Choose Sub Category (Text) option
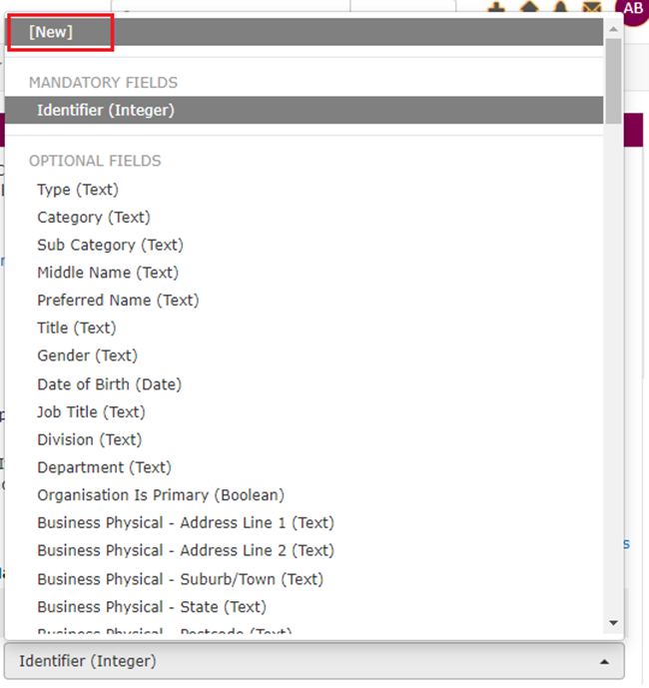 pos(110,245)
